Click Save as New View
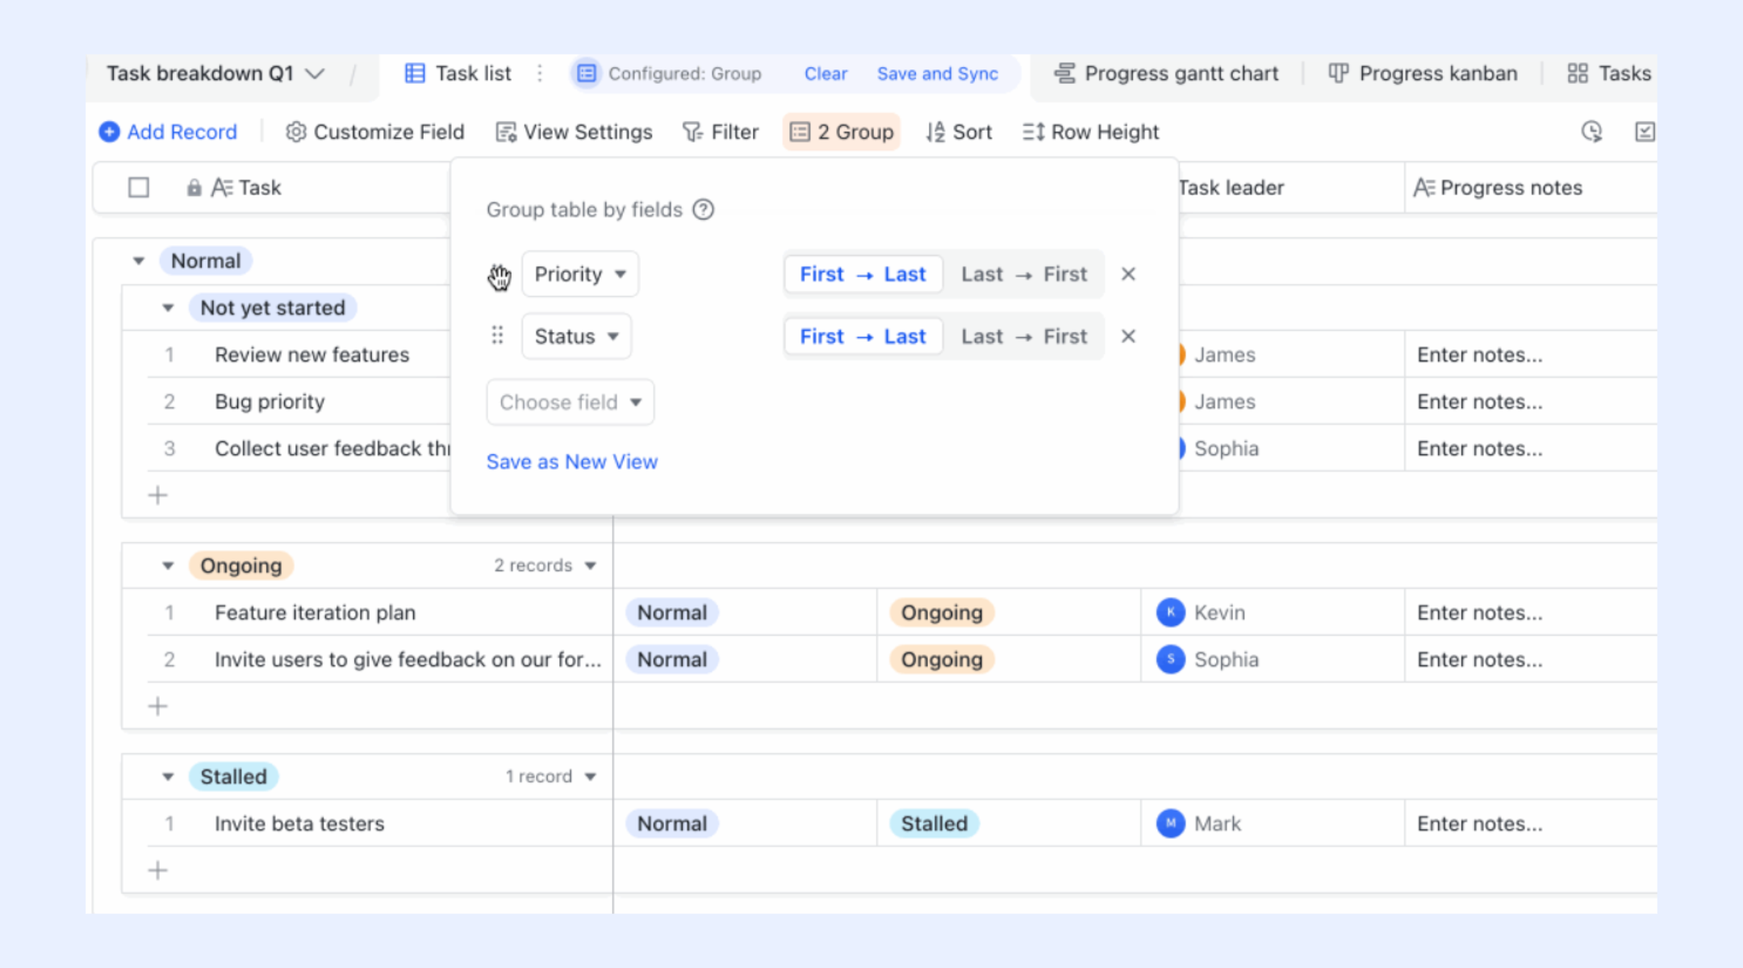Viewport: 1743px width, 968px height. point(572,461)
